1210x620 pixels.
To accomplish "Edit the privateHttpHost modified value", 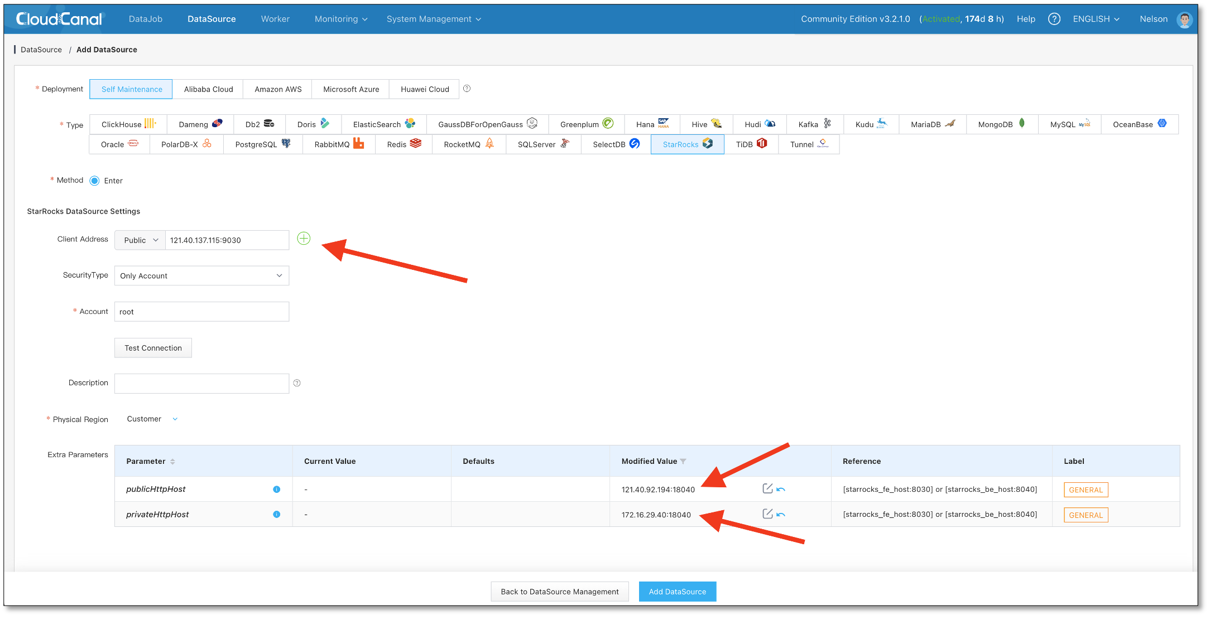I will coord(767,514).
